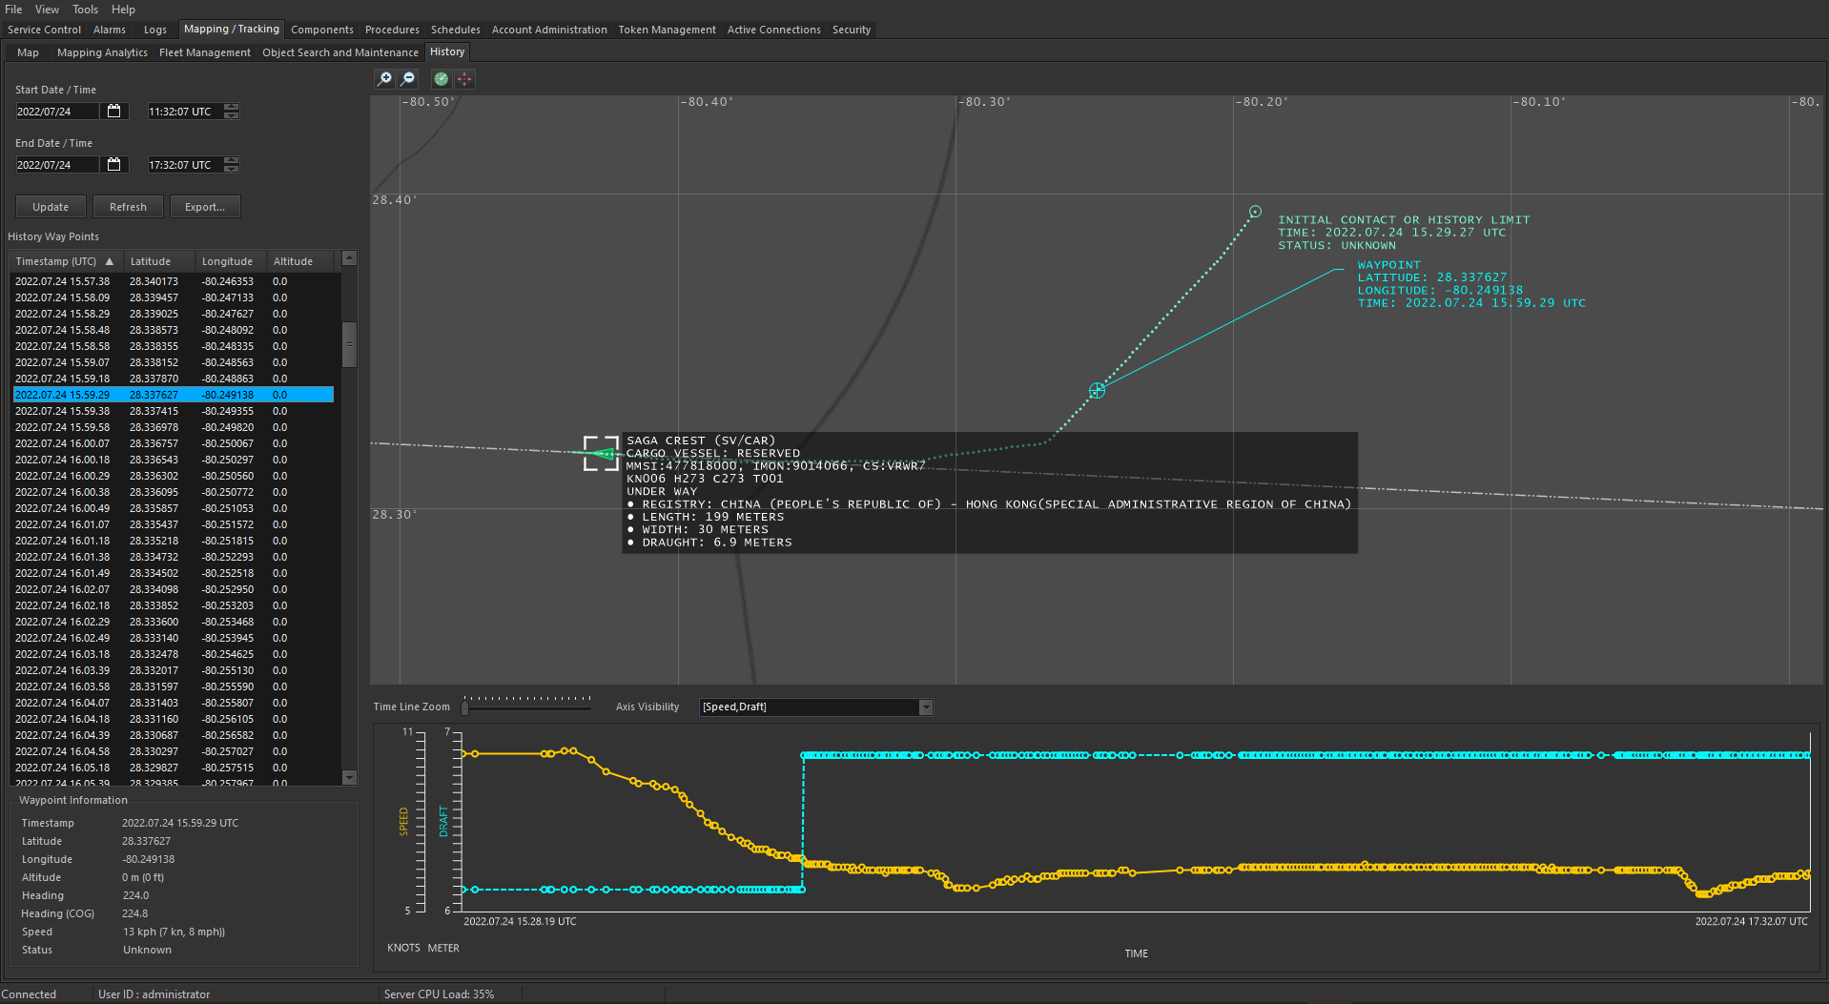1829x1004 pixels.
Task: Select waypoint row 2022.07.24 15.58.48
Action: (x=173, y=330)
